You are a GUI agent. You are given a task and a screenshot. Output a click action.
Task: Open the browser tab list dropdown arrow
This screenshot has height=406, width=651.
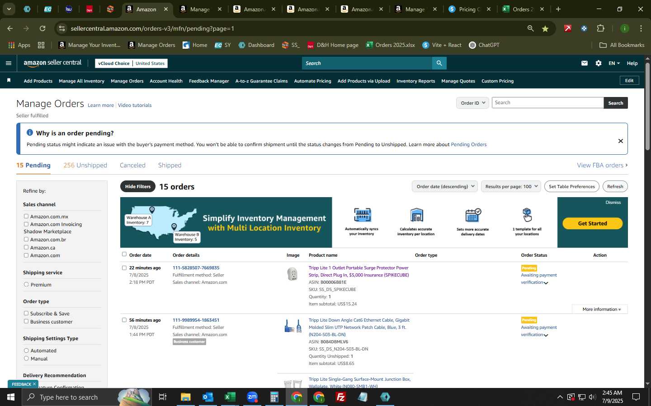tap(9, 9)
